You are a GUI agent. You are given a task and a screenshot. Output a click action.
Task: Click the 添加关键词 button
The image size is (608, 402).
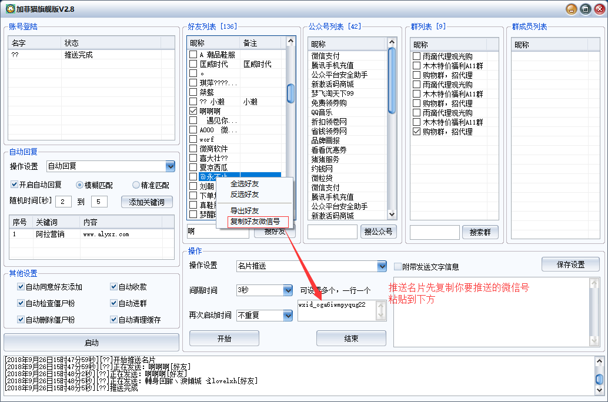pyautogui.click(x=146, y=202)
